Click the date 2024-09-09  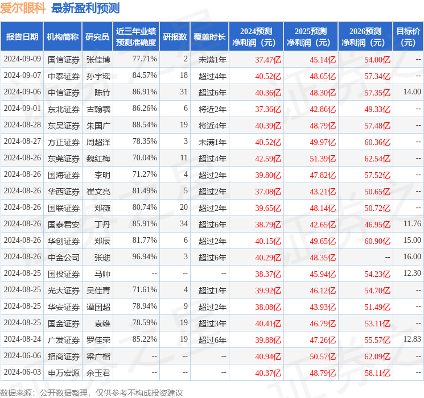click(x=22, y=59)
